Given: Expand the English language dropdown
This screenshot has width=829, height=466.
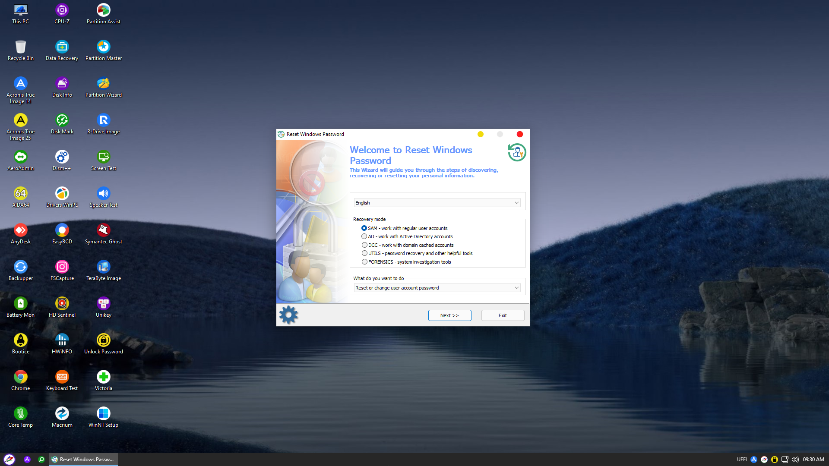Looking at the screenshot, I should pos(437,203).
